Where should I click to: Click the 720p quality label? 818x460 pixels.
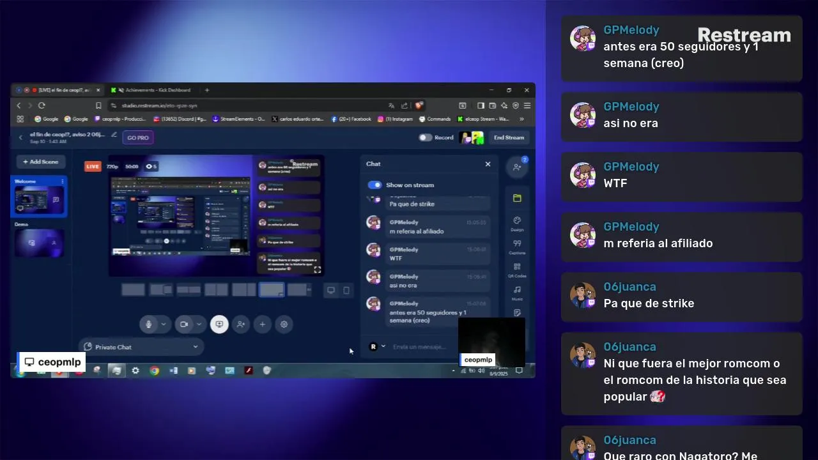[112, 167]
